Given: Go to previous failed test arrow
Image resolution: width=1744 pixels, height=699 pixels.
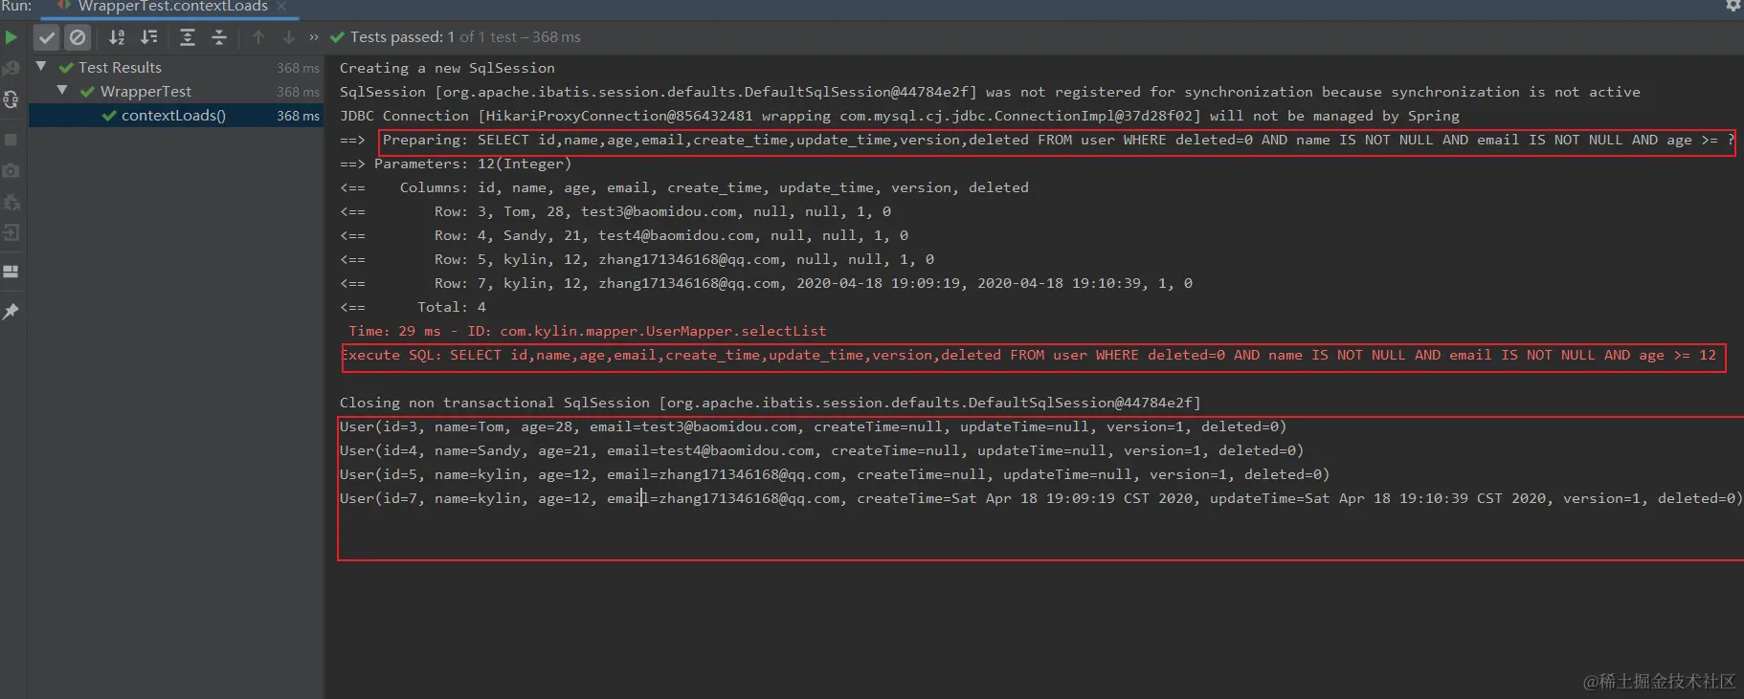Looking at the screenshot, I should tap(258, 37).
